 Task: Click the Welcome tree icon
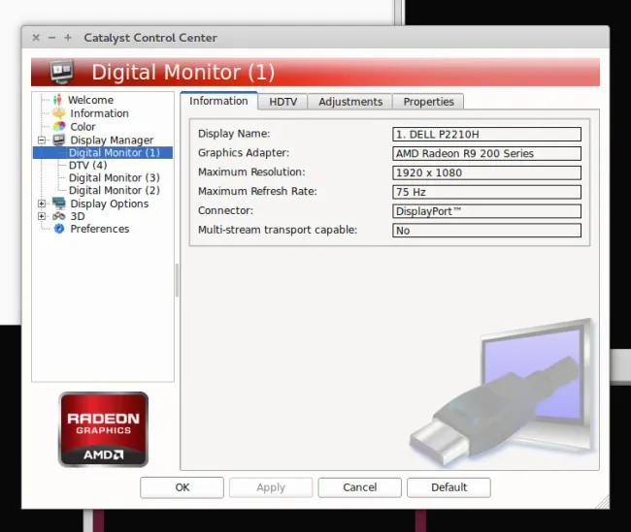[x=57, y=100]
